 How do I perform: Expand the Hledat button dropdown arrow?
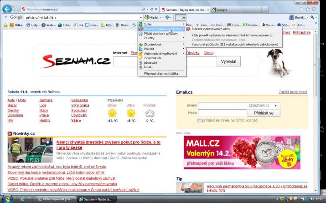tap(160, 17)
